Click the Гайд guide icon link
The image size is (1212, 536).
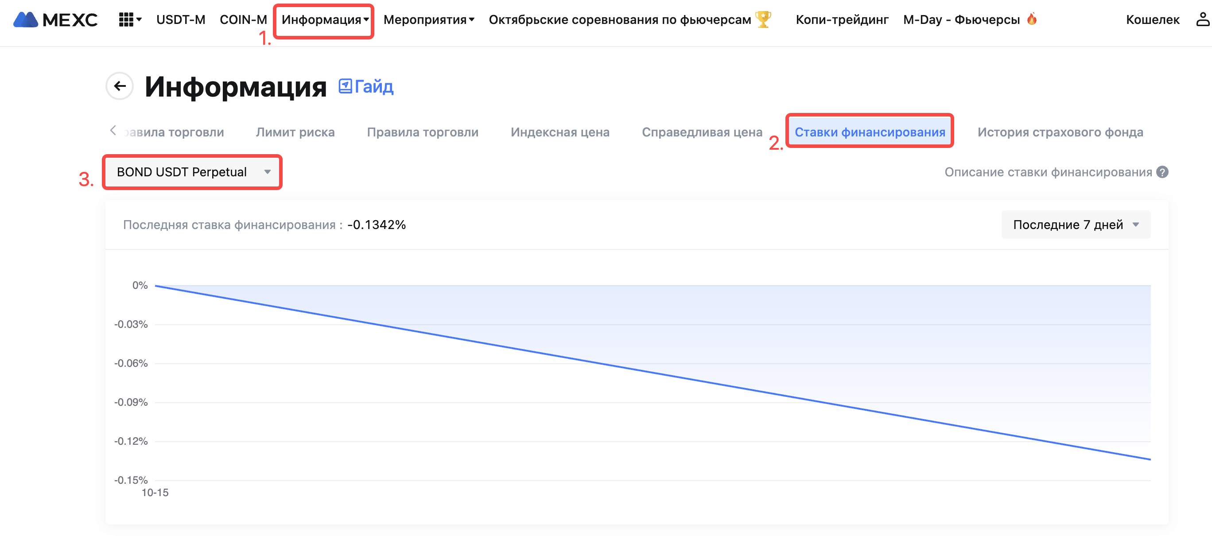click(x=346, y=86)
